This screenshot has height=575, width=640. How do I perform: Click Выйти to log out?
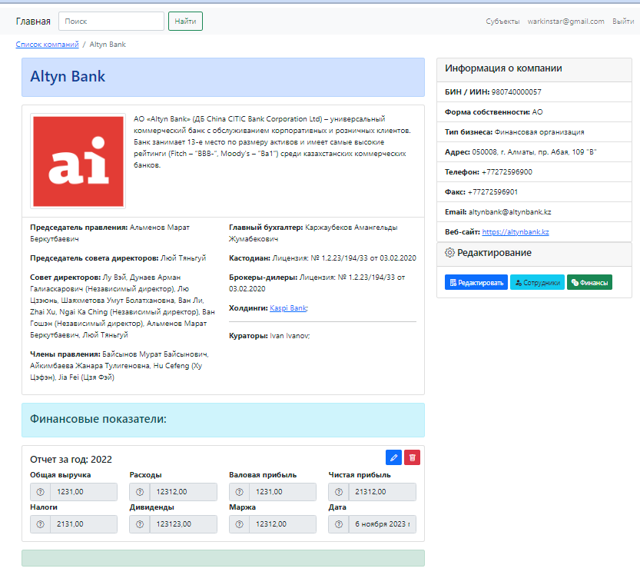click(623, 22)
